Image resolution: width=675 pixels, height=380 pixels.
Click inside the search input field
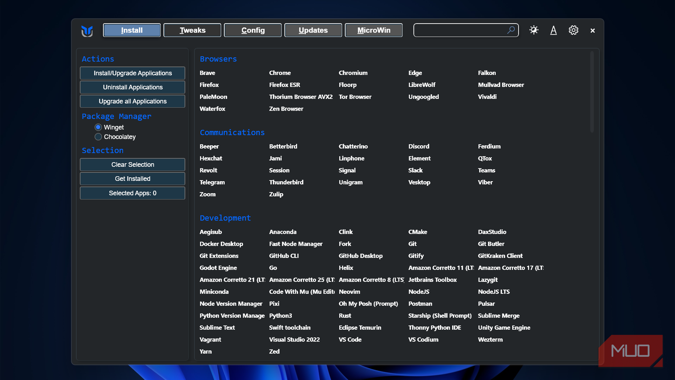point(459,30)
